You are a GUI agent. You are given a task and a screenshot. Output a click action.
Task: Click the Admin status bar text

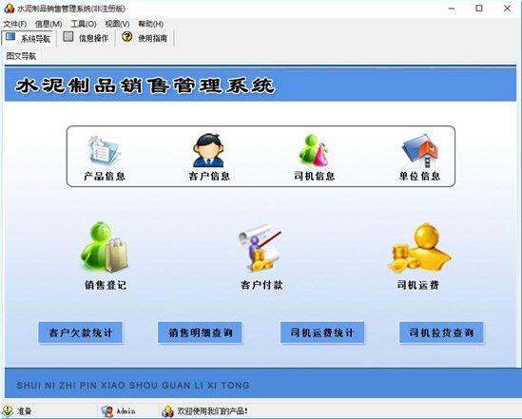pyautogui.click(x=126, y=411)
